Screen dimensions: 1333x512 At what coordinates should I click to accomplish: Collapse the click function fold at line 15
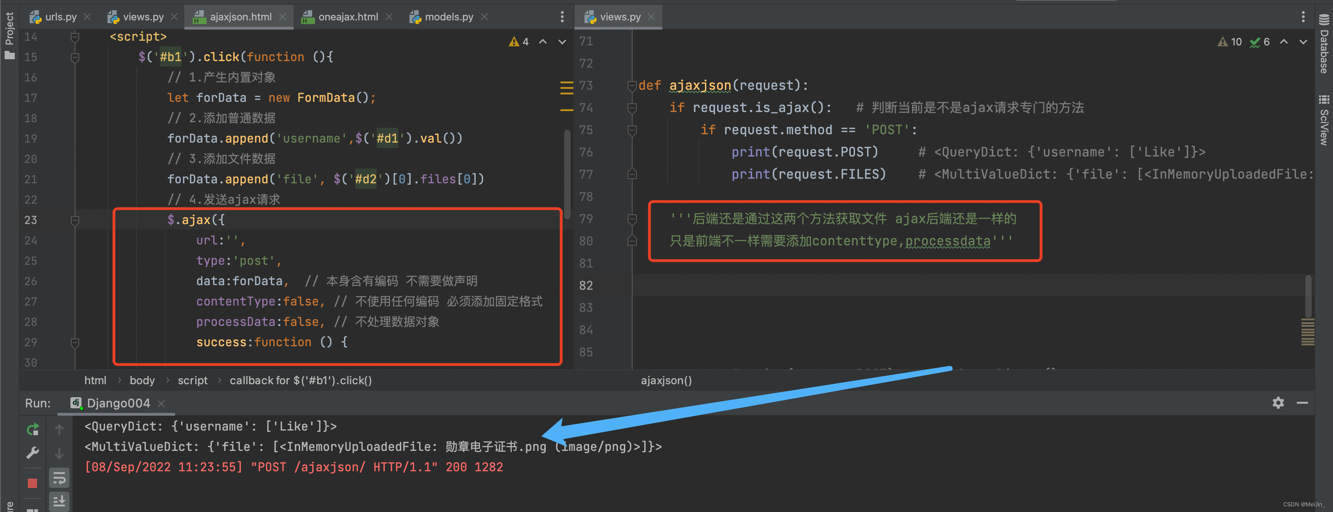[x=75, y=57]
